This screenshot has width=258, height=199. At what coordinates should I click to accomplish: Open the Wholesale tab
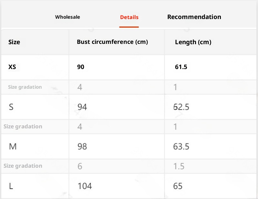pos(67,17)
